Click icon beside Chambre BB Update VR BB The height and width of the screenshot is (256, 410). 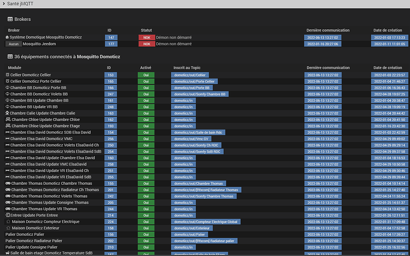pyautogui.click(x=7, y=107)
